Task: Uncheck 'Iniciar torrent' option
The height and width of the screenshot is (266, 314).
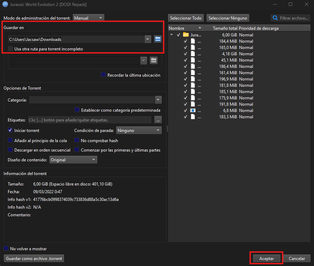Action: (10, 130)
